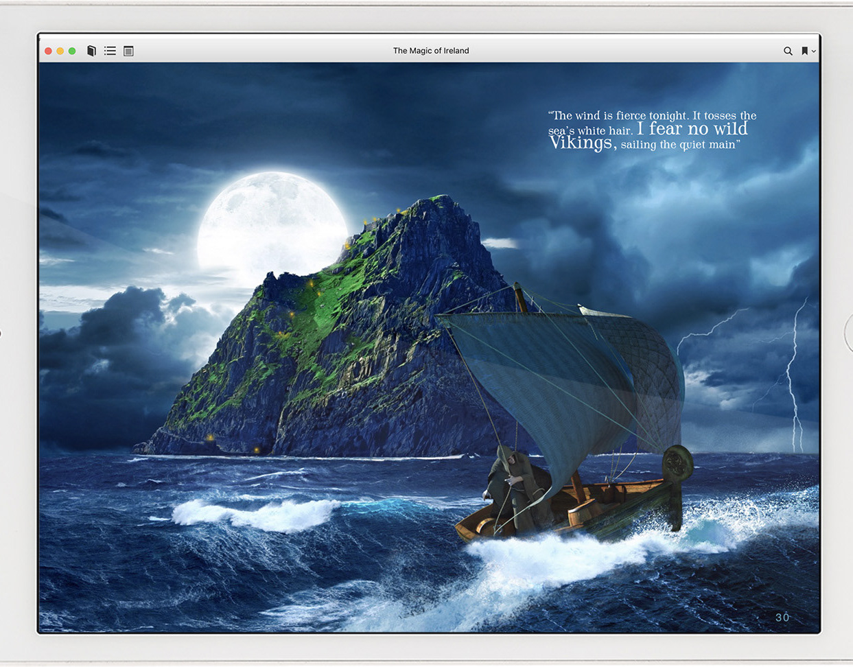The height and width of the screenshot is (667, 853).
Task: Click the words "I fear no wild"
Action: [x=692, y=128]
